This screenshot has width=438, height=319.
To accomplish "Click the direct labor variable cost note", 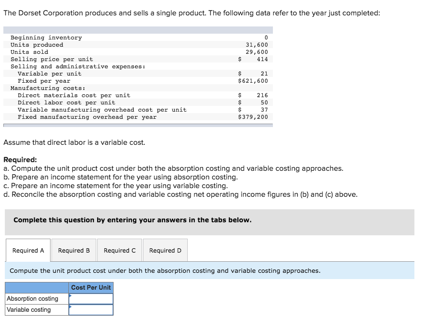I will click(x=72, y=143).
